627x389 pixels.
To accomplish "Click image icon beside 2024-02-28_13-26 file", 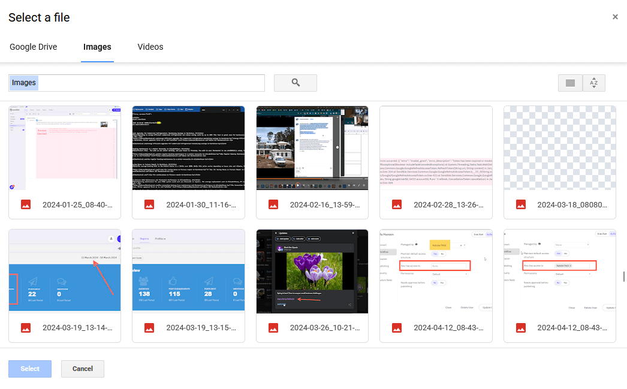I will (x=397, y=205).
